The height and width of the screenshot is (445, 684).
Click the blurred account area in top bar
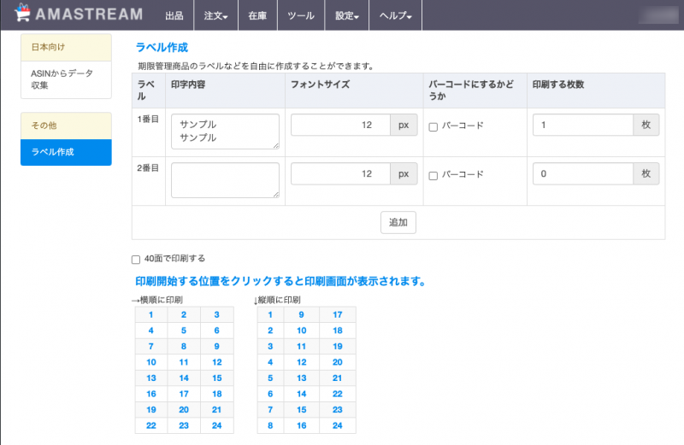(x=657, y=15)
